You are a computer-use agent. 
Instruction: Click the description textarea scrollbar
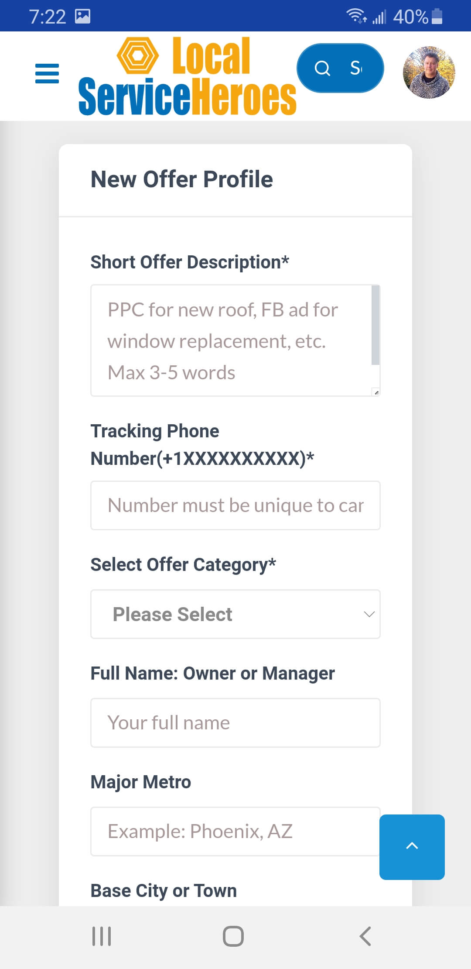[x=375, y=325]
